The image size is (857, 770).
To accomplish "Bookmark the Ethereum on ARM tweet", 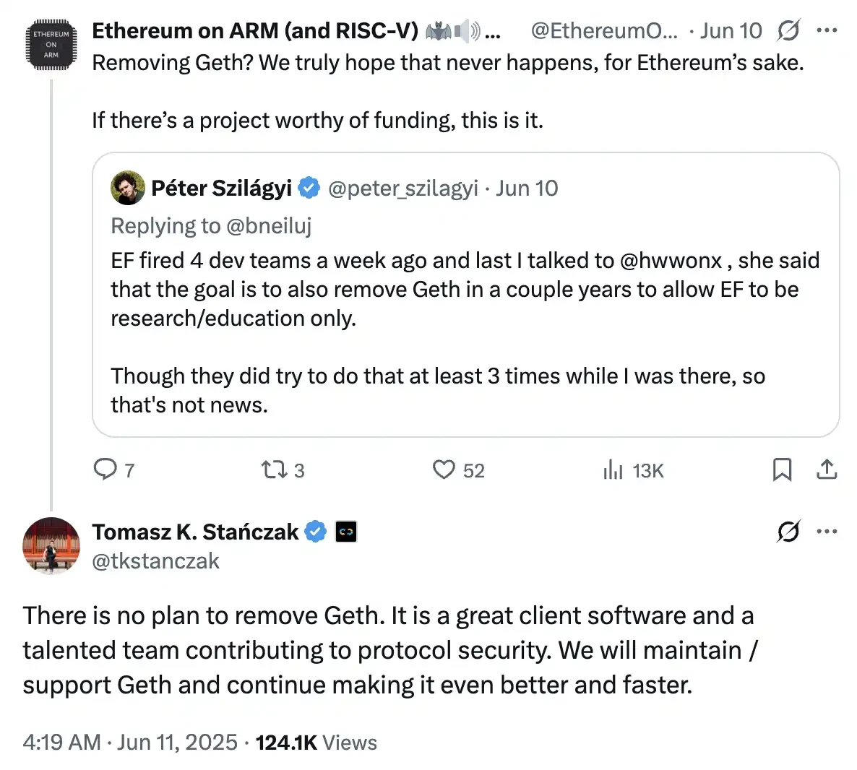I will click(x=782, y=470).
